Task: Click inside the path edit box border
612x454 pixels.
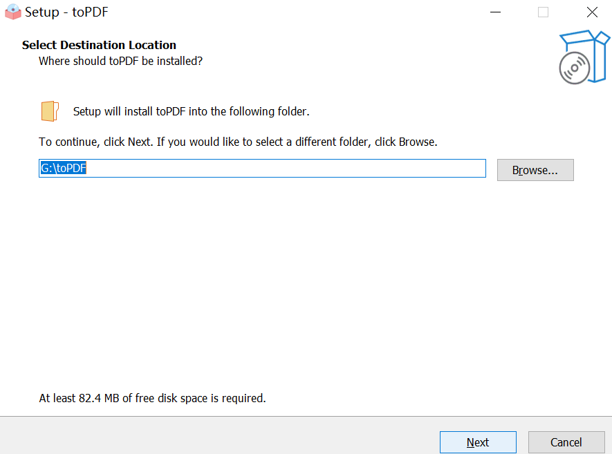Action: click(x=346, y=167)
